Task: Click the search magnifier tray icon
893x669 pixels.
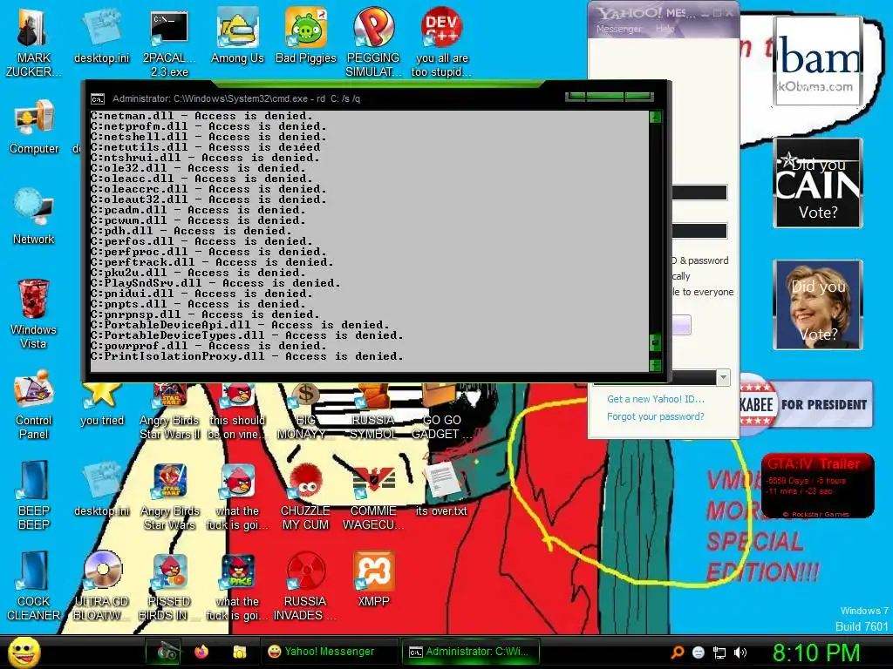Action: click(678, 652)
